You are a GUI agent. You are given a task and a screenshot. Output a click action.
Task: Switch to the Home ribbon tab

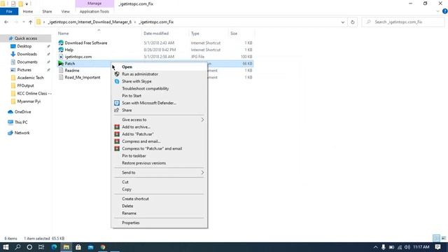pyautogui.click(x=28, y=11)
